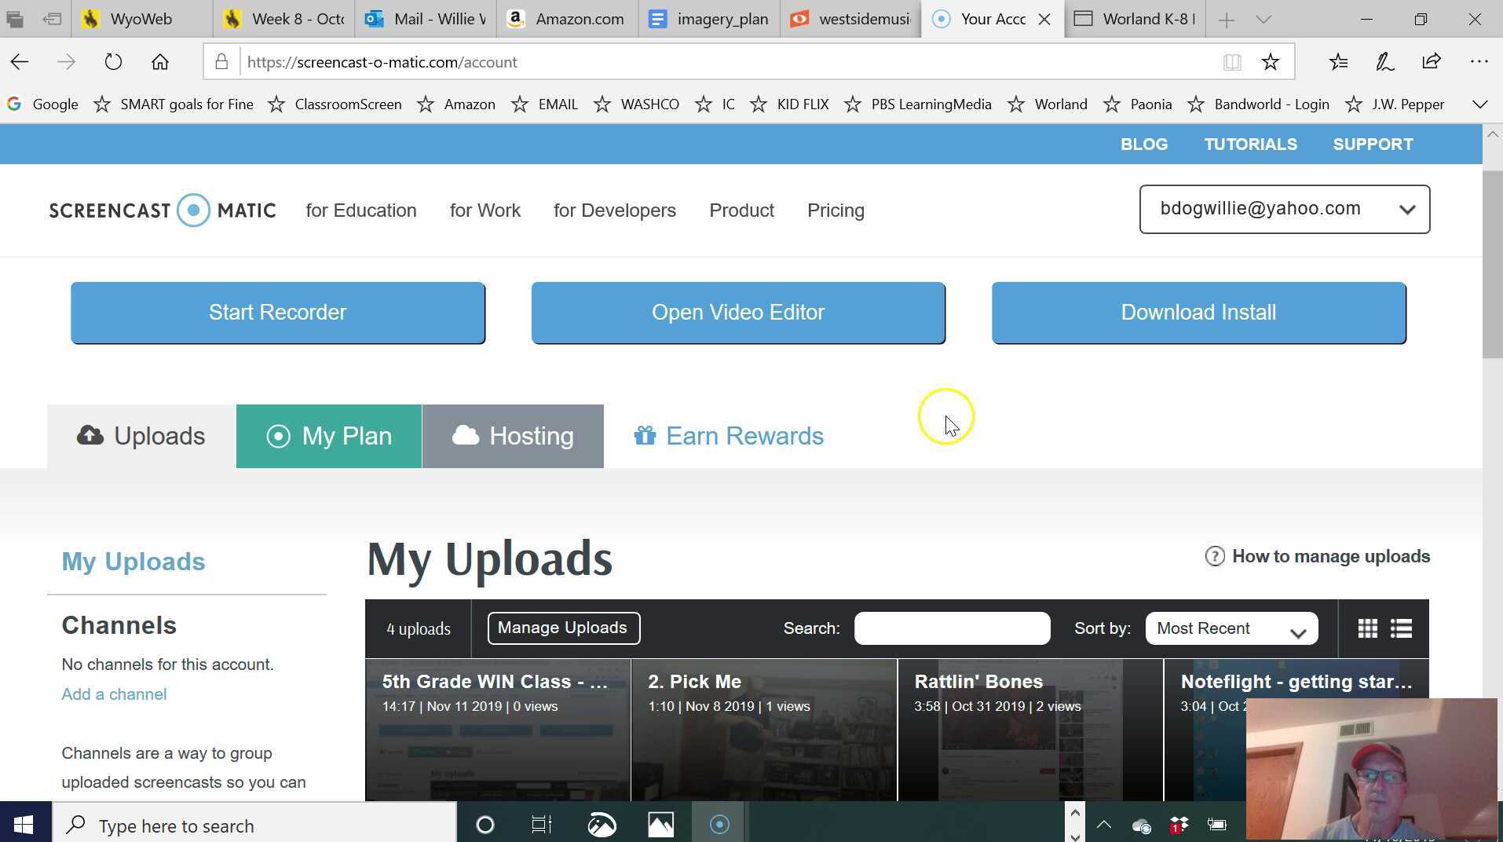Click the uploads Search input field
1503x842 pixels.
point(952,628)
